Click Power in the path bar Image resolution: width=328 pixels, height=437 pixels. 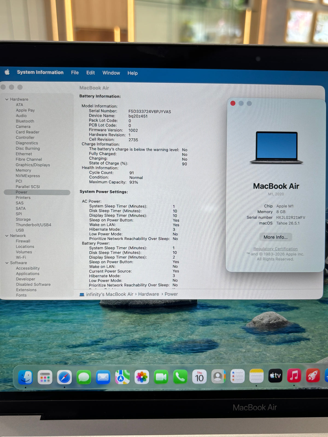tap(171, 294)
